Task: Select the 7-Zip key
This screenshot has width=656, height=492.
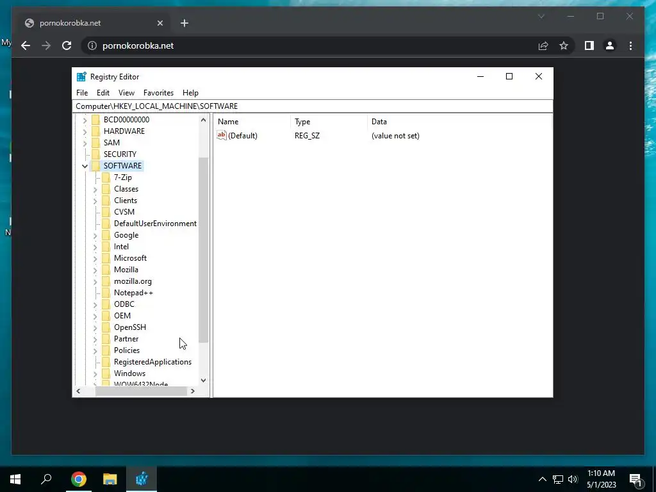Action: (122, 177)
